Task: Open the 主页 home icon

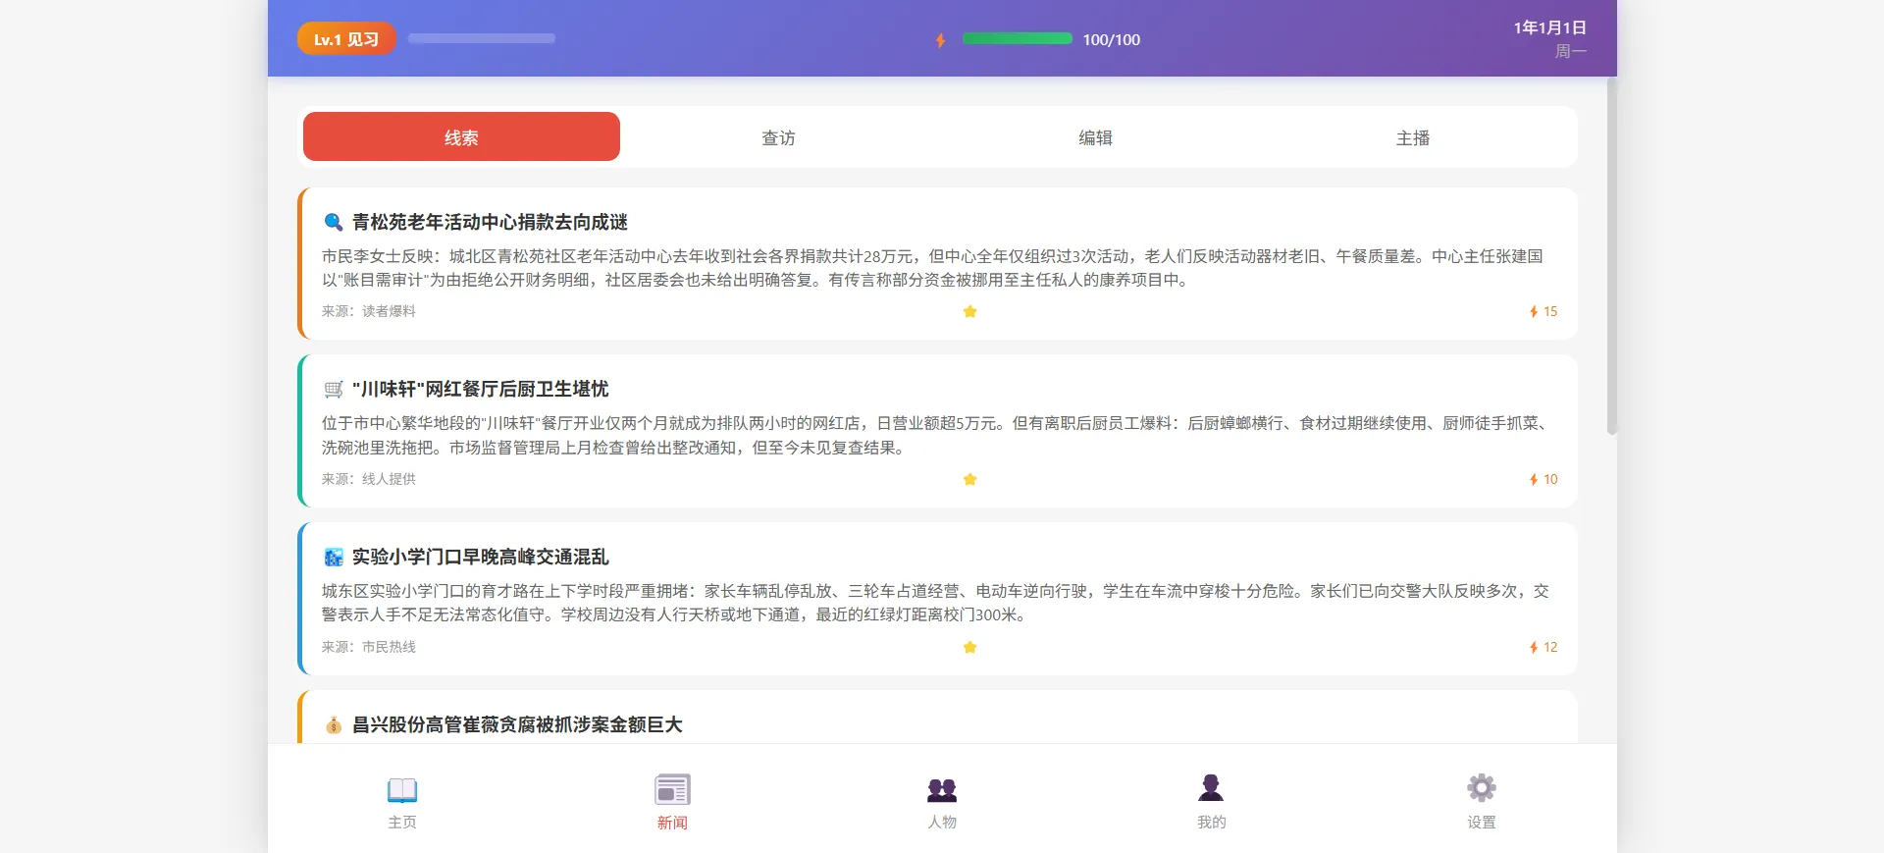Action: pos(402,790)
